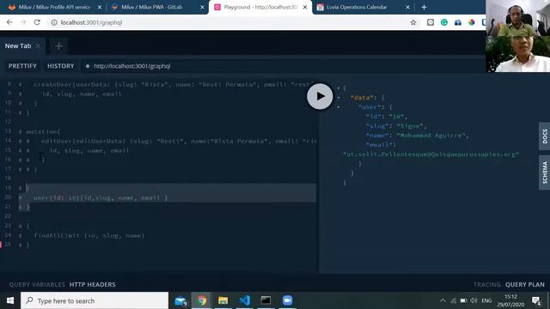
Task: Open Zoom from the taskbar
Action: tap(287, 300)
